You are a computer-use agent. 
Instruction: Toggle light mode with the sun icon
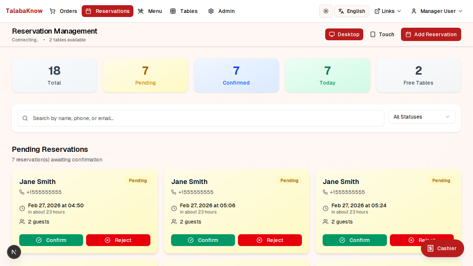[326, 11]
